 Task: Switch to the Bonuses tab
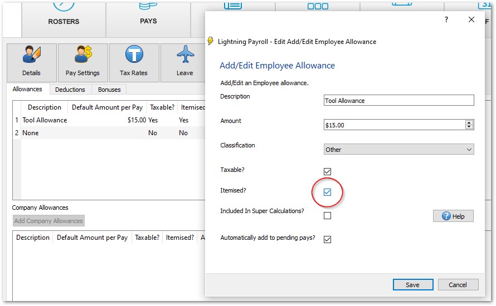point(109,90)
